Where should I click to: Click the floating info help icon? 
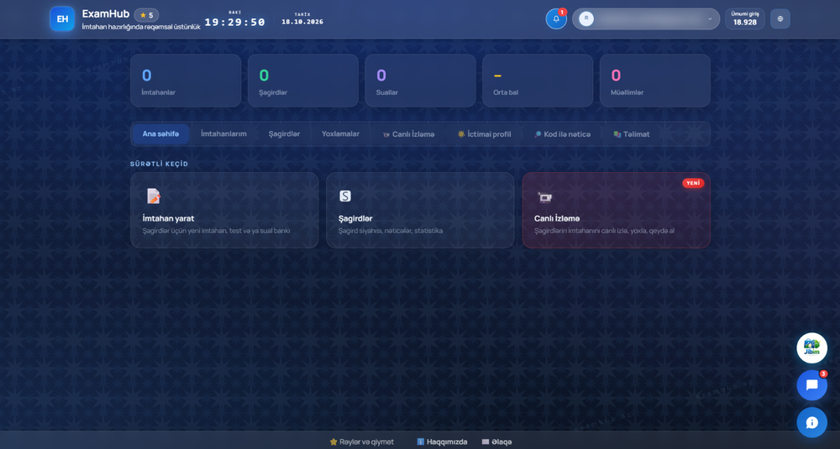(x=811, y=422)
